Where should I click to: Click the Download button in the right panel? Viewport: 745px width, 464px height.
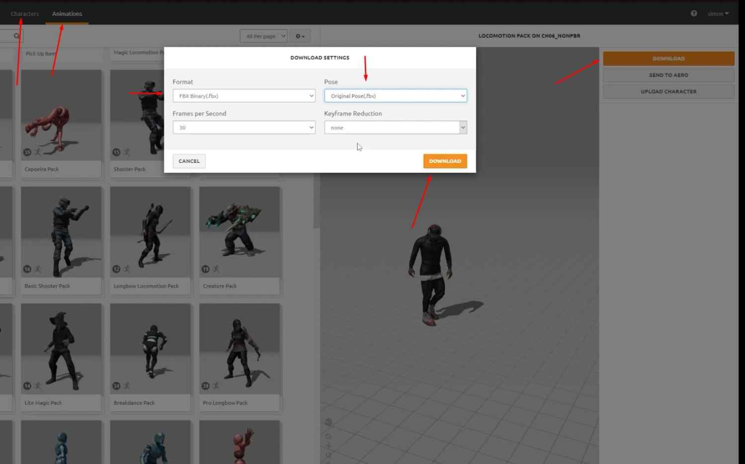[669, 59]
